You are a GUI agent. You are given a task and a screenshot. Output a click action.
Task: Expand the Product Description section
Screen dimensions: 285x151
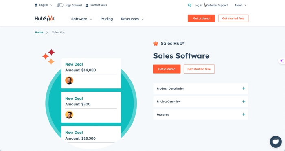tap(201, 88)
